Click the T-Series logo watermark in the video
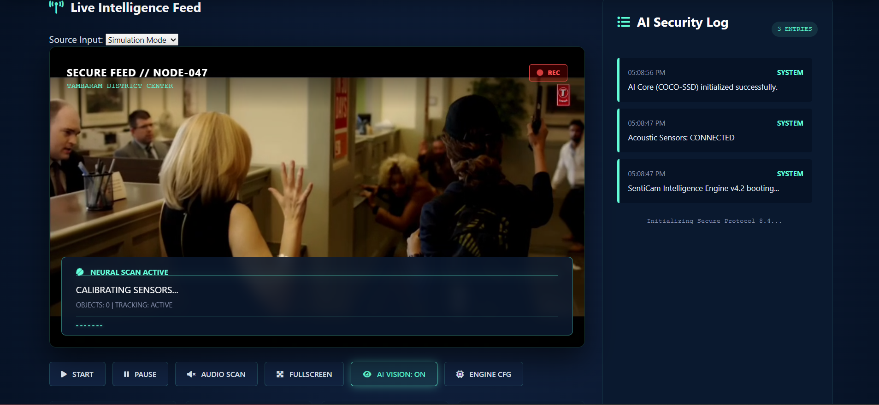Viewport: 879px width, 405px height. [563, 95]
